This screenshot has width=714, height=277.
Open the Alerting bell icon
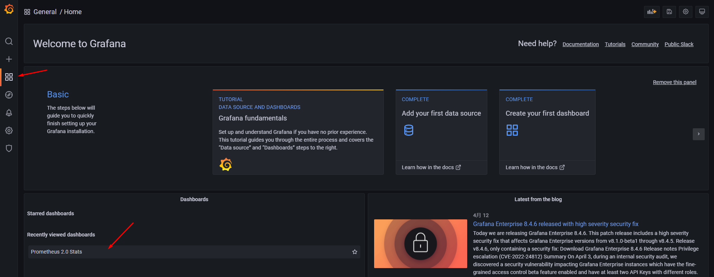(9, 113)
